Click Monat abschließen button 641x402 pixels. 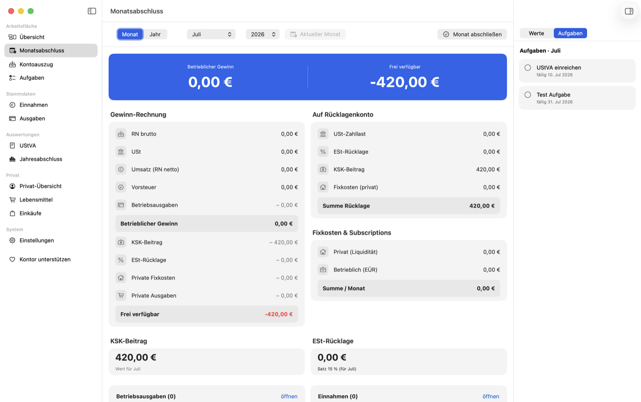(x=472, y=34)
